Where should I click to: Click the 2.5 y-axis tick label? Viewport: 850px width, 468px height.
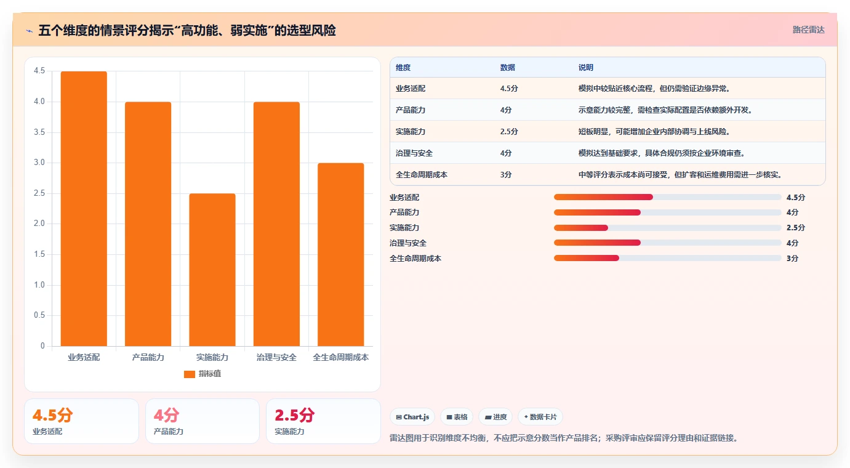[x=39, y=193]
